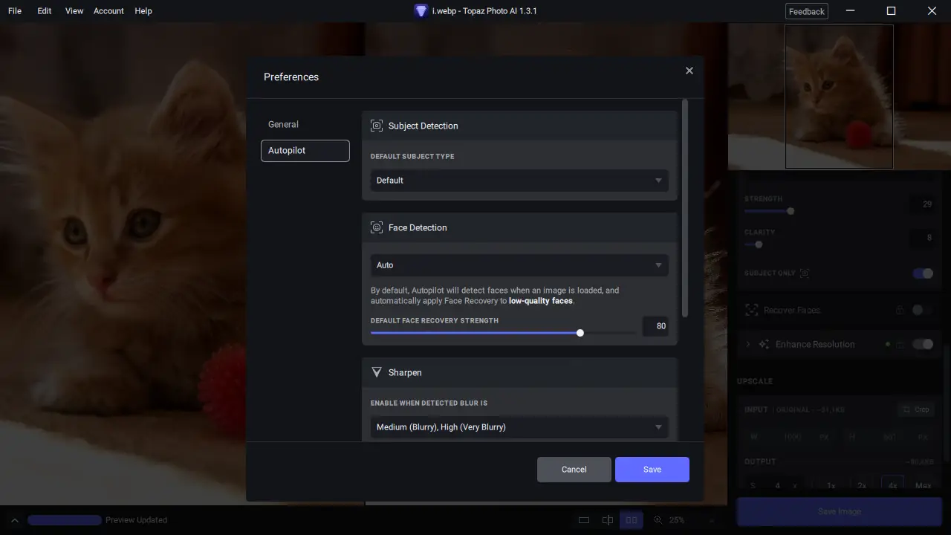Viewport: 951px width, 535px height.
Task: Click the Save Image button
Action: click(840, 511)
